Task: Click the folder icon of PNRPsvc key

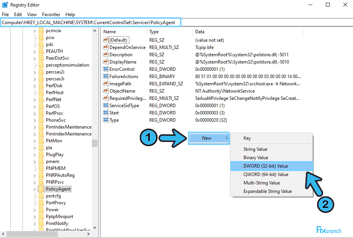Action: [x=41, y=182]
